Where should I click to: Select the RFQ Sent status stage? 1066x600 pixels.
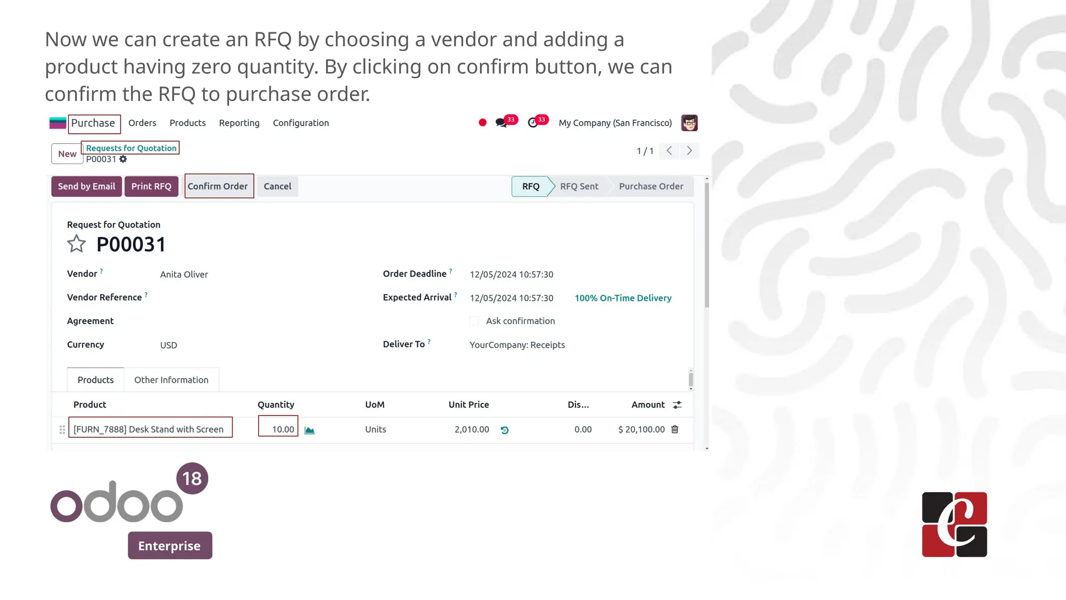579,186
